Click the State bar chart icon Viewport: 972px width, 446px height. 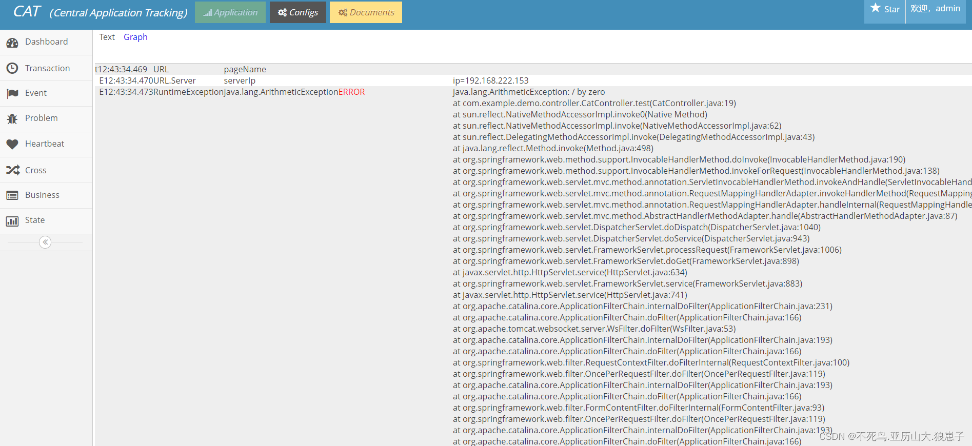pos(12,221)
